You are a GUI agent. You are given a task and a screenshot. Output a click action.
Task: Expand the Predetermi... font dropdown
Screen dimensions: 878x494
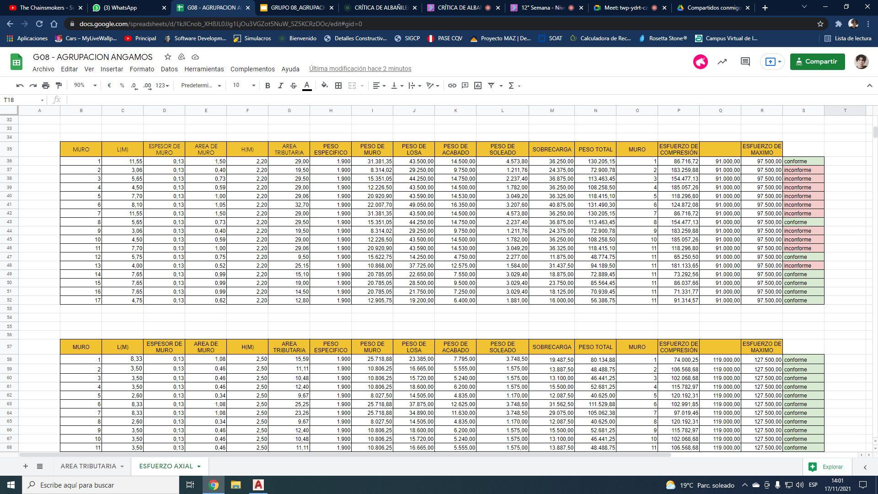tap(201, 86)
